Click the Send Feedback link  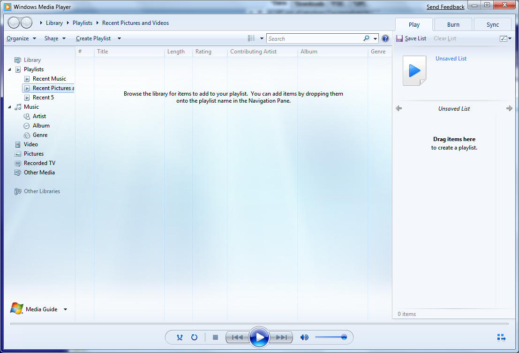pyautogui.click(x=445, y=7)
